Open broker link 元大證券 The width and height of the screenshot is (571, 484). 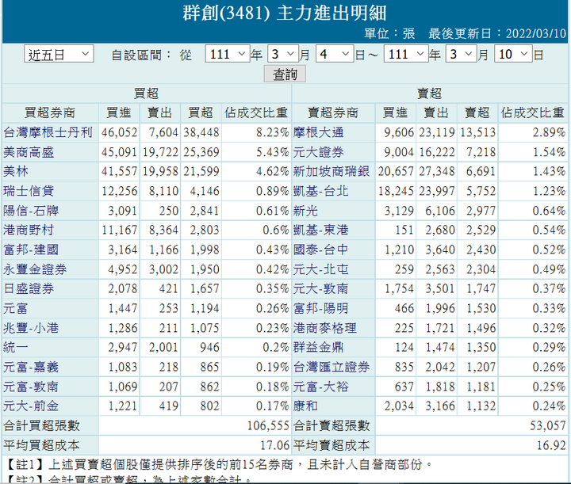click(x=319, y=152)
